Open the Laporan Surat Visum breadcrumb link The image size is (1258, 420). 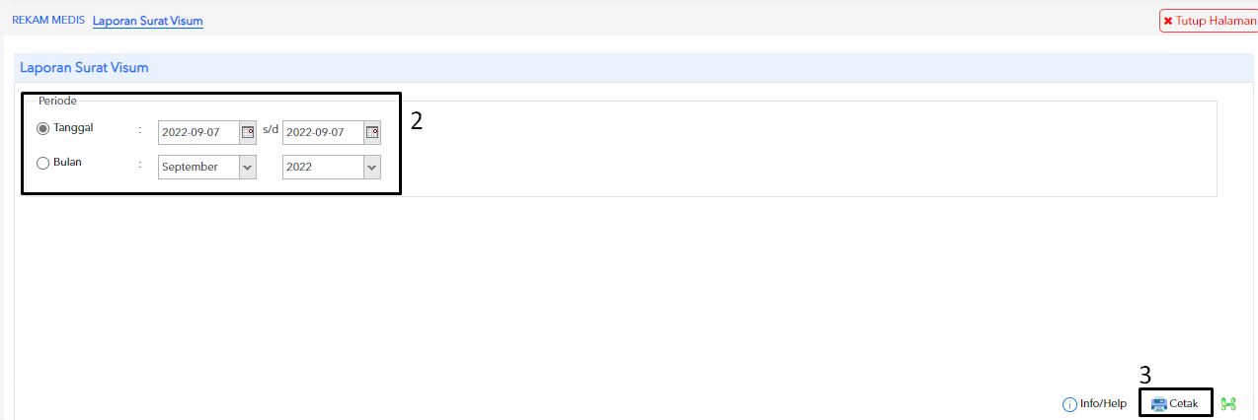pos(148,21)
